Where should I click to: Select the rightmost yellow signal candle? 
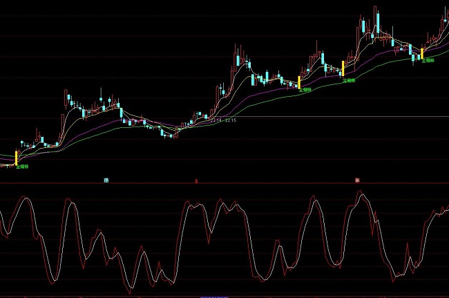tap(421, 53)
